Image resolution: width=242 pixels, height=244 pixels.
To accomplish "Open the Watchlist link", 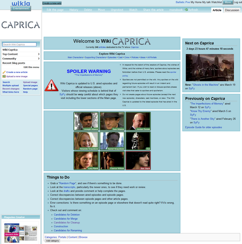I will tap(217, 2).
